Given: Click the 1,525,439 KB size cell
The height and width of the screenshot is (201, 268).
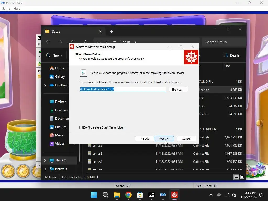Looking at the screenshot, I should 233,98.
